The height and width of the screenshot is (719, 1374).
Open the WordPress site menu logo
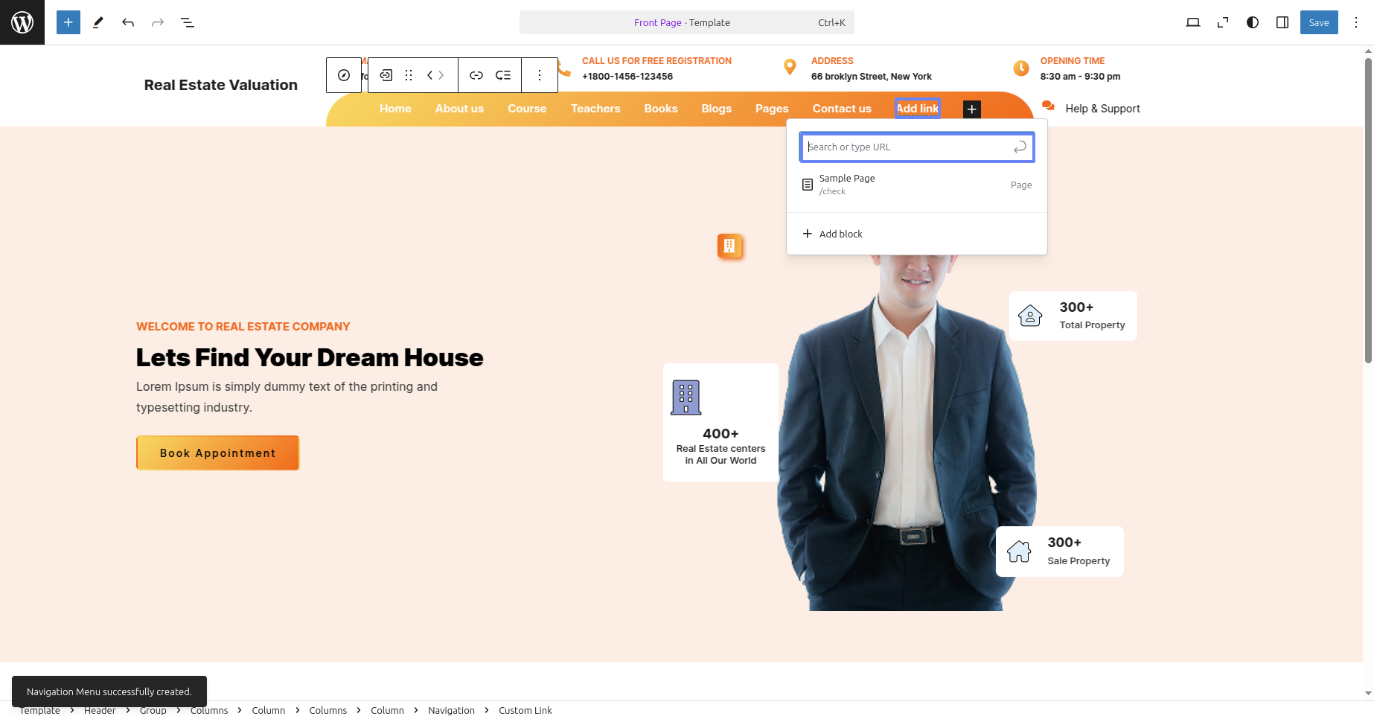pyautogui.click(x=22, y=22)
